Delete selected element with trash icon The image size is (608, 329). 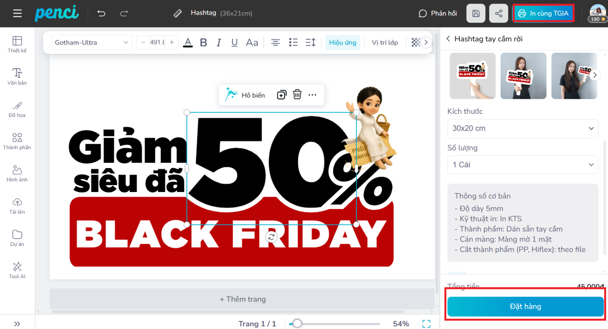point(297,95)
